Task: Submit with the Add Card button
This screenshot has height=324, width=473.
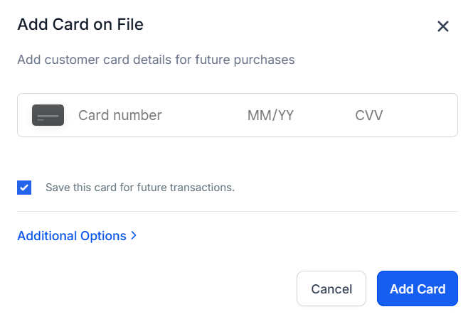Action: tap(418, 288)
